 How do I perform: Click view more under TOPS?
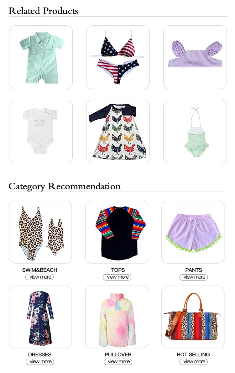tap(117, 277)
